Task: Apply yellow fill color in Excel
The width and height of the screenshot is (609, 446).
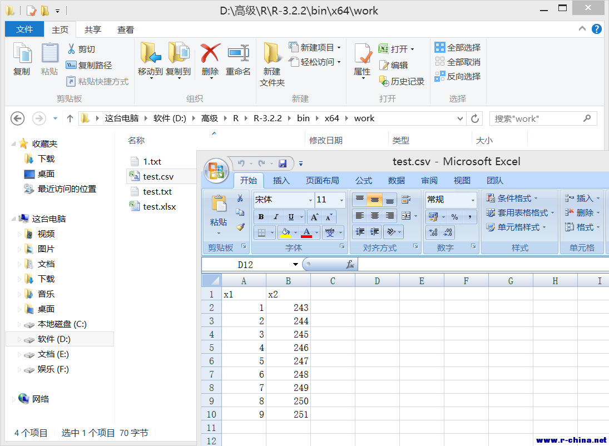Action: pyautogui.click(x=285, y=232)
